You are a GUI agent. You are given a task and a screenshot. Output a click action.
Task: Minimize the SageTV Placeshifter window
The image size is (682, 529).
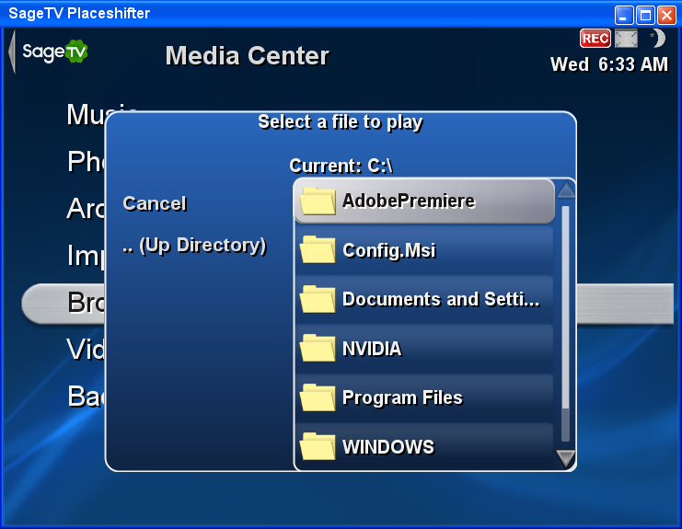coord(624,15)
